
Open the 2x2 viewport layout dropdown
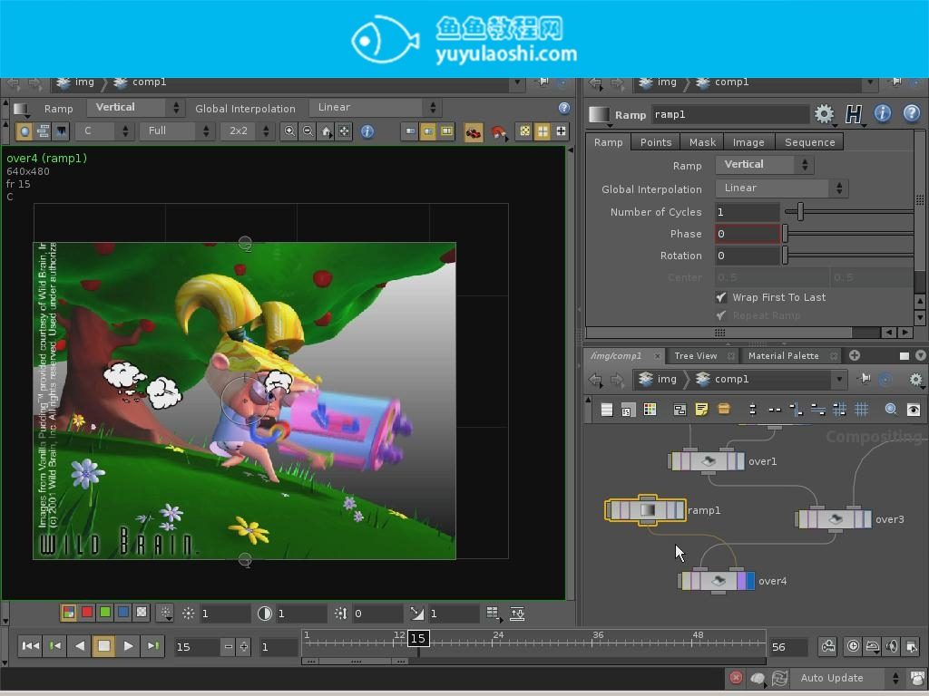pyautogui.click(x=247, y=130)
